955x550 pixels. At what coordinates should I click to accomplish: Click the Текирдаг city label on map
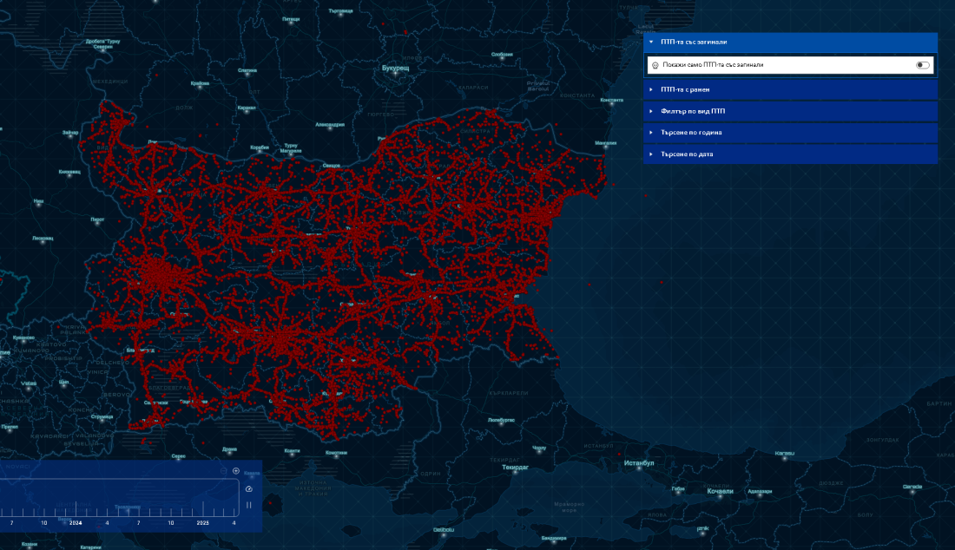click(x=515, y=468)
